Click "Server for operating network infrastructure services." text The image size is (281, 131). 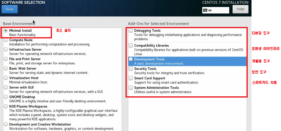[48, 54]
